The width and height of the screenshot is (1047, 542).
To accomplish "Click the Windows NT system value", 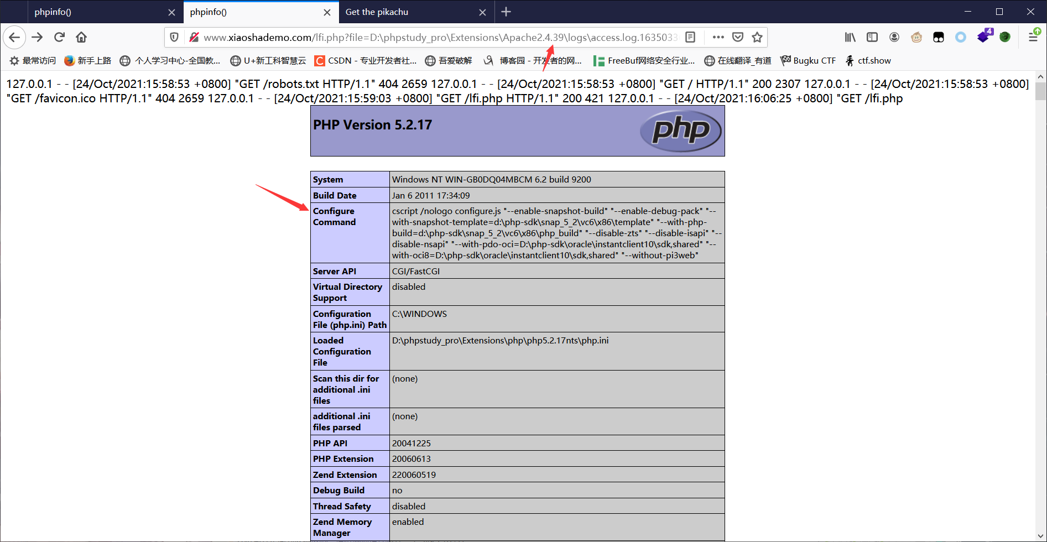I will coord(492,179).
